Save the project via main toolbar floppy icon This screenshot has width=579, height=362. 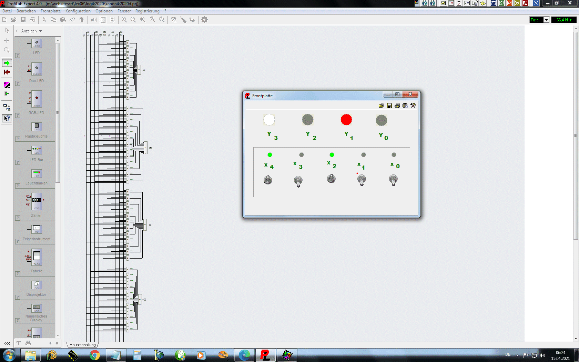coord(23,20)
